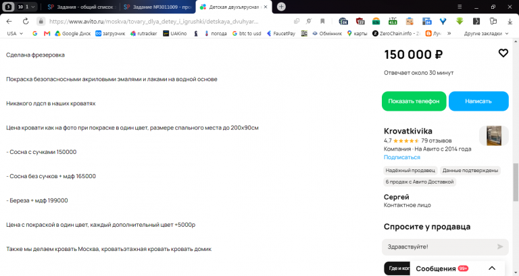Open the FaucetPay bookmark

click(x=280, y=33)
